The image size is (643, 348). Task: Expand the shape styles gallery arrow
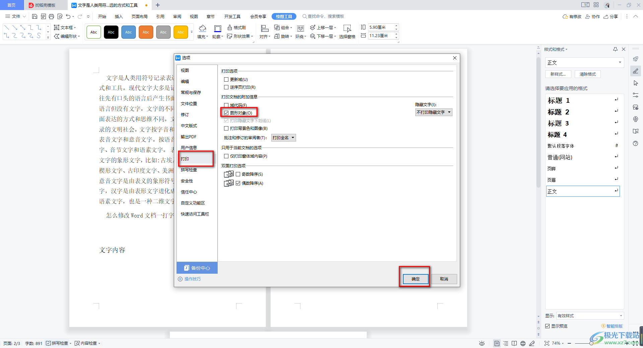[192, 32]
